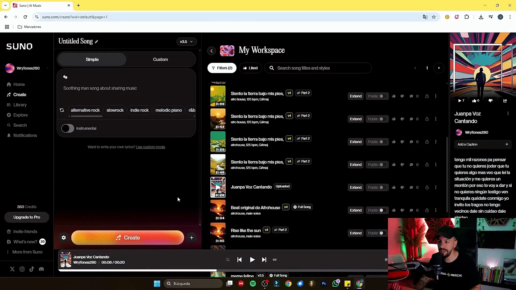Open What's new
Viewport: 516px width, 290px height.
(x=26, y=242)
